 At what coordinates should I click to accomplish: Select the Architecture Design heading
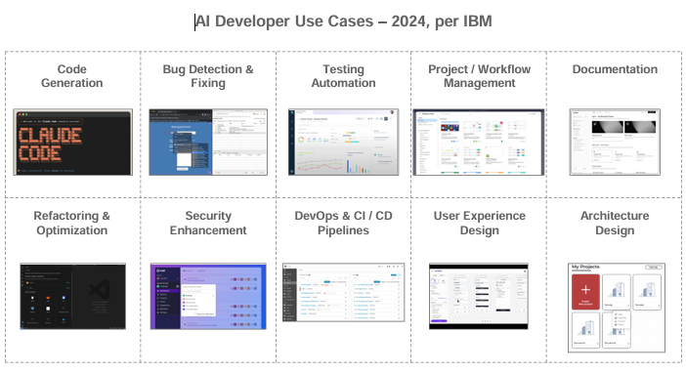tap(615, 223)
